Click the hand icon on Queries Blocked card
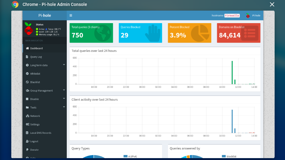The image size is (285, 160). pos(153,33)
